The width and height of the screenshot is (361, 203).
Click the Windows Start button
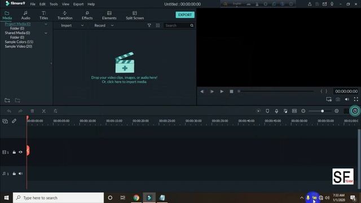click(6, 198)
